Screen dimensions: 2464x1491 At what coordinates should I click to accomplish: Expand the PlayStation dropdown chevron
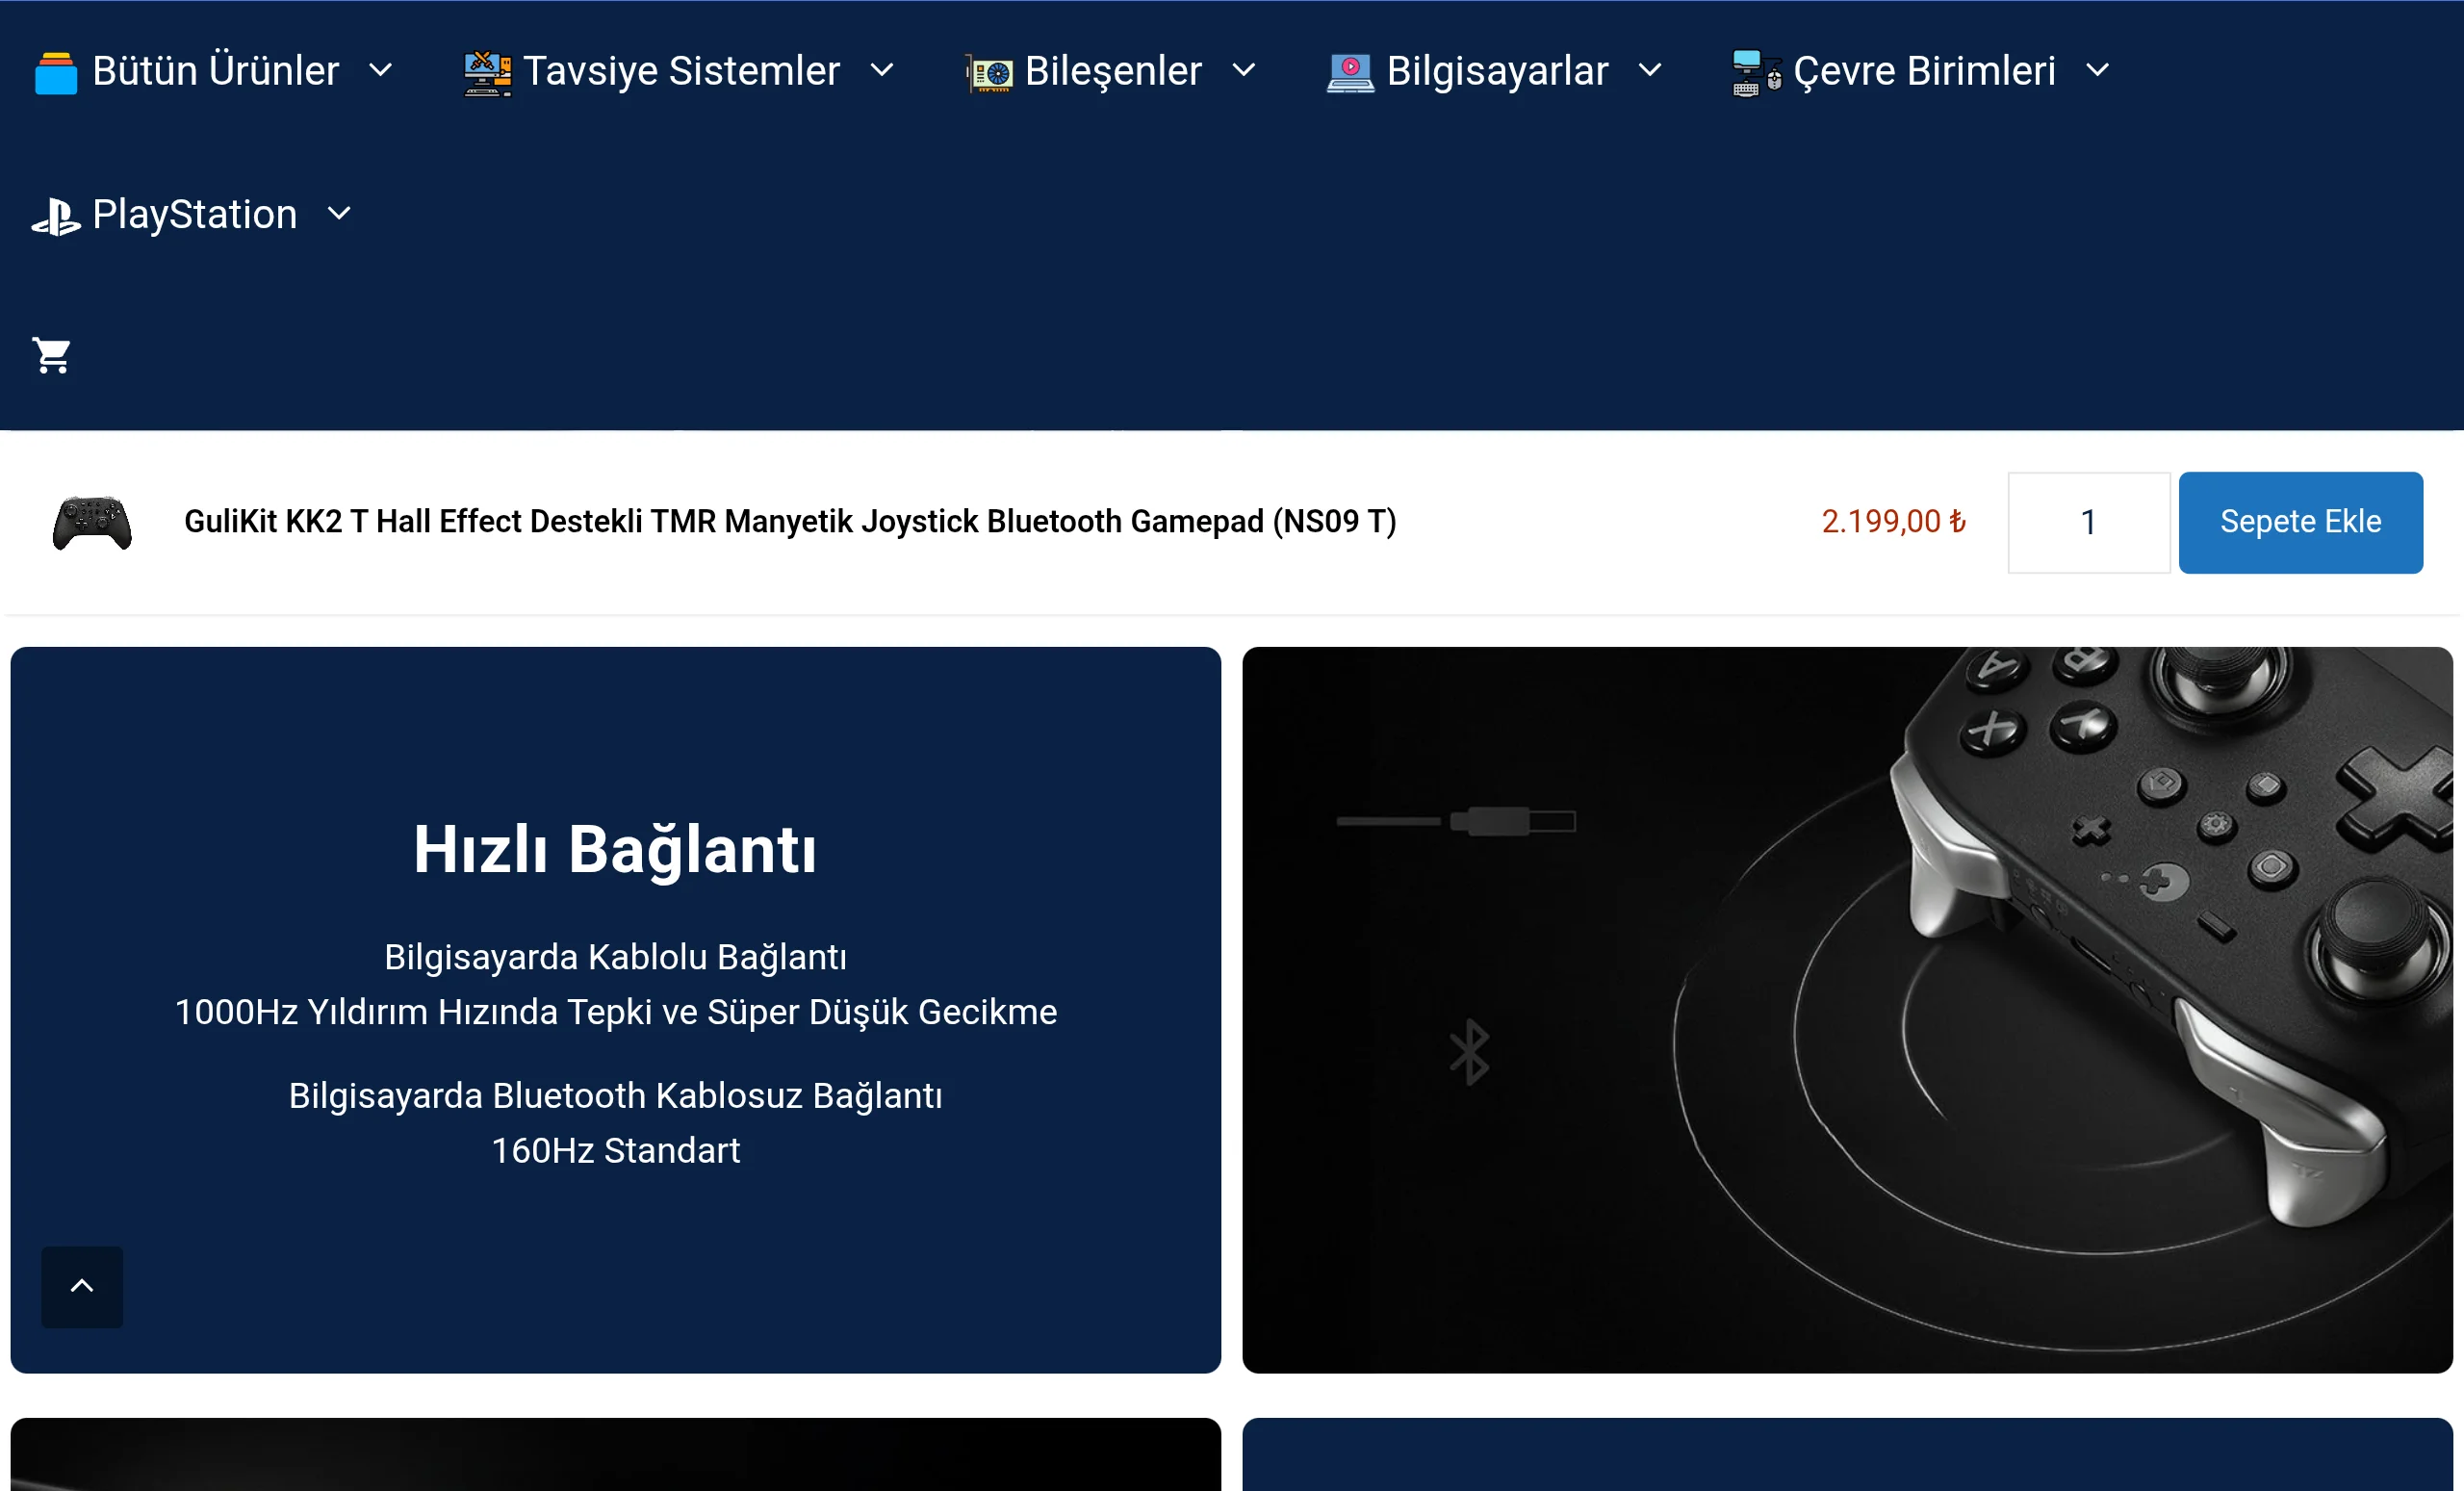point(339,214)
